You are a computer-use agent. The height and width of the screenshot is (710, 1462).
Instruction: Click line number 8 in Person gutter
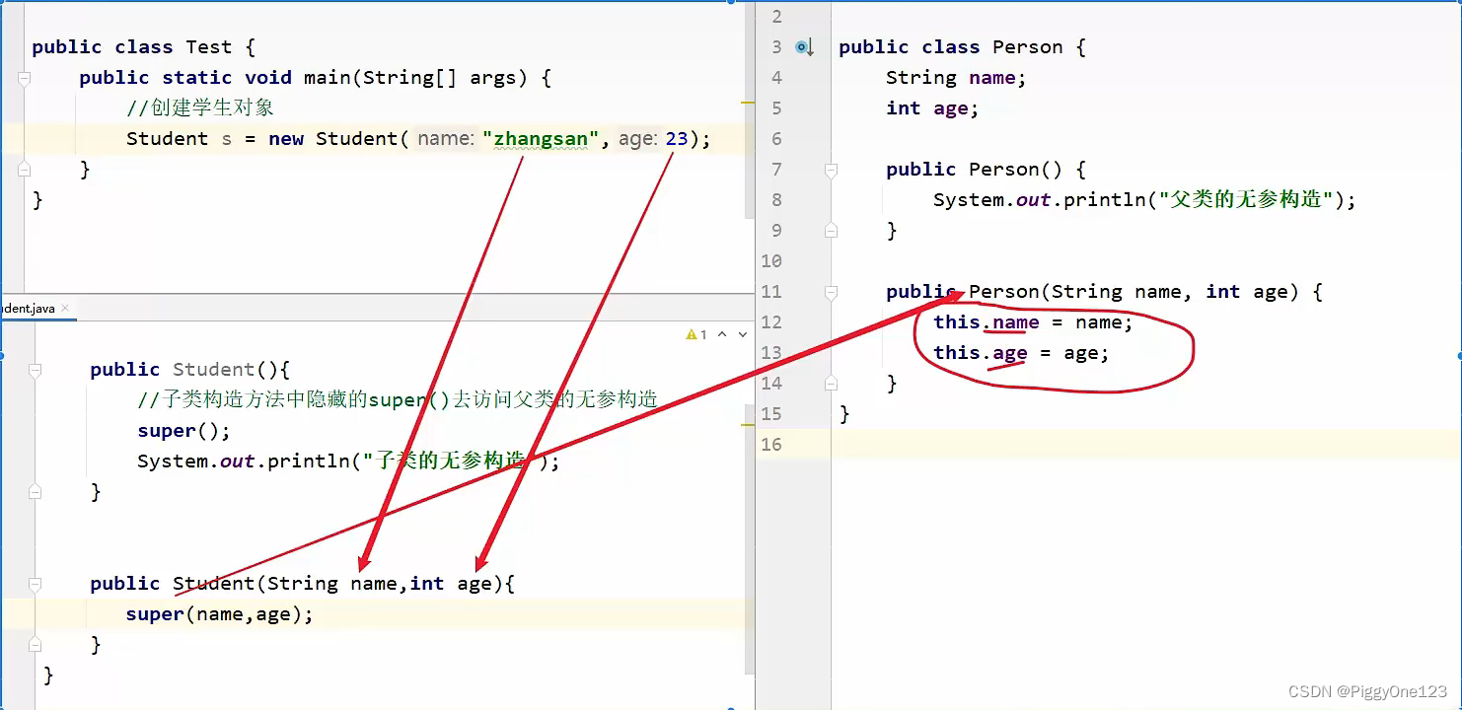tap(776, 200)
